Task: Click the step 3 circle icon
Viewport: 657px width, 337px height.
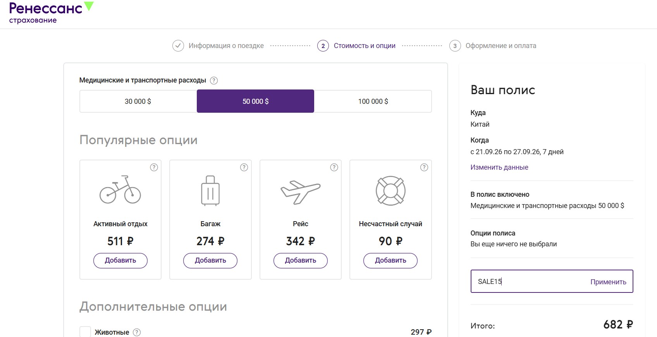Action: (x=455, y=46)
